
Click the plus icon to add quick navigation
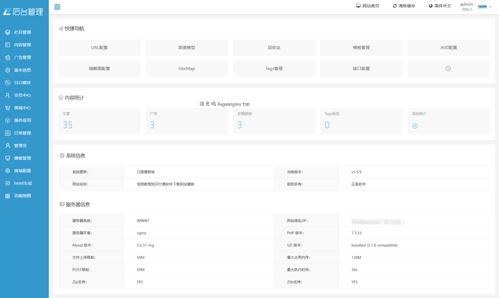[448, 69]
